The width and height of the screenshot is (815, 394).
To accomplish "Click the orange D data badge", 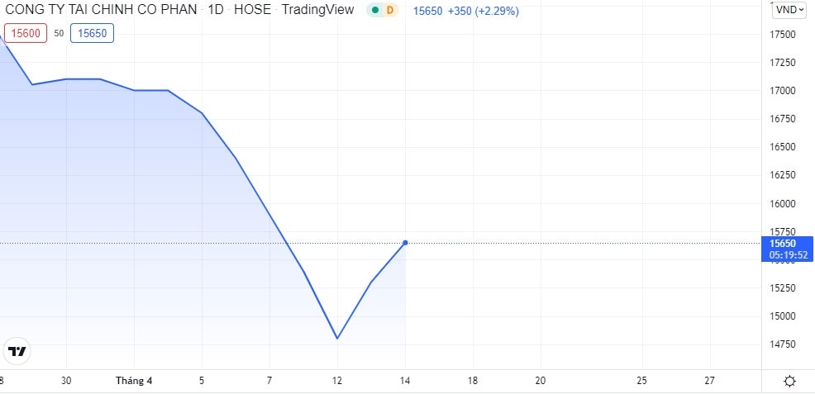I will pos(390,10).
